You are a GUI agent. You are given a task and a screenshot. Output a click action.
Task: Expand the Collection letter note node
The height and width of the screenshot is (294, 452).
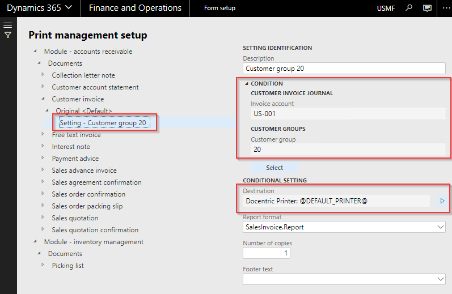click(x=43, y=75)
